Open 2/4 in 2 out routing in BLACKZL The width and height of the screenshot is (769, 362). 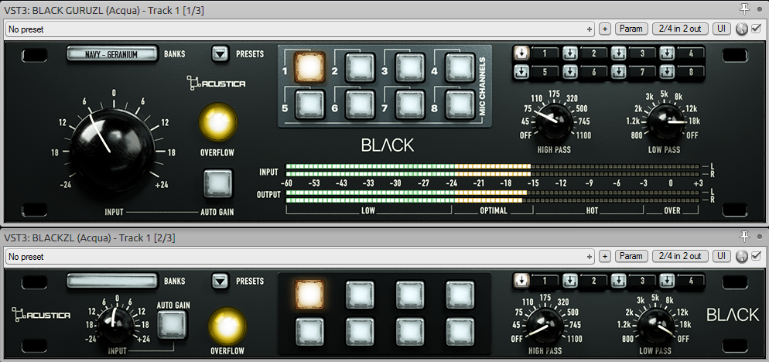680,256
